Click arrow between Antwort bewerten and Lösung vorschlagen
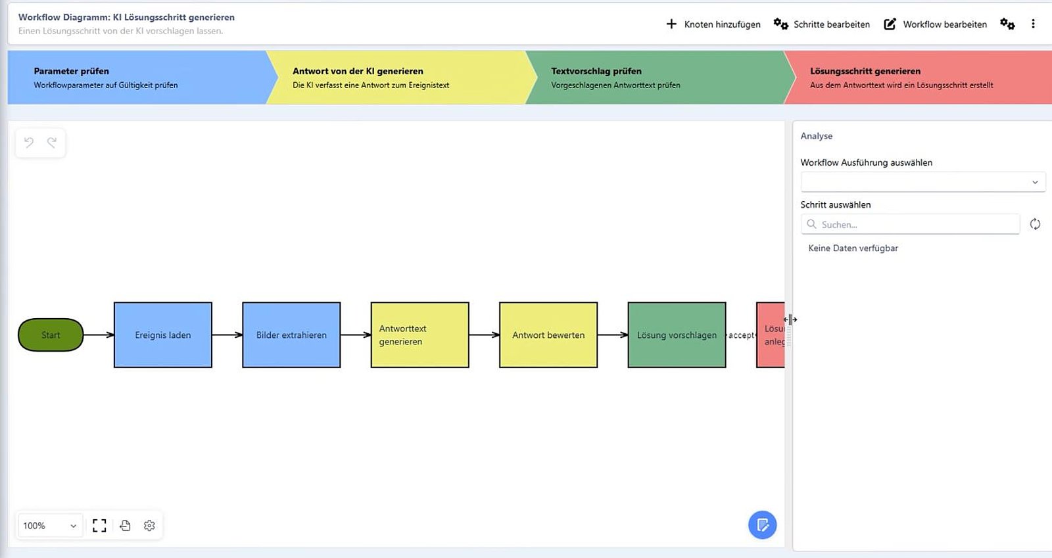Screen dimensions: 1052x558 [x=613, y=335]
